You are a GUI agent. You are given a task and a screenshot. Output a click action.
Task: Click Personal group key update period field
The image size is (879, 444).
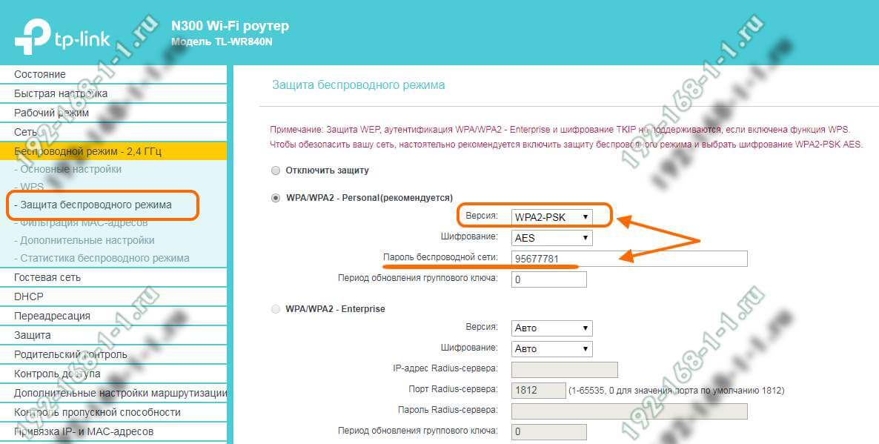click(x=548, y=279)
